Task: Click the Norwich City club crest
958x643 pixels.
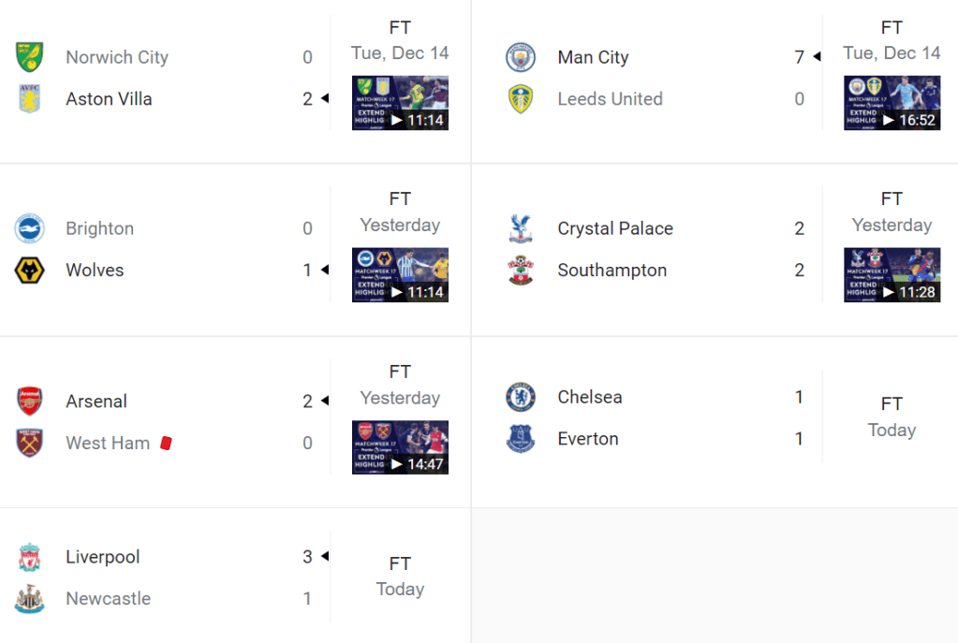Action: 30,57
